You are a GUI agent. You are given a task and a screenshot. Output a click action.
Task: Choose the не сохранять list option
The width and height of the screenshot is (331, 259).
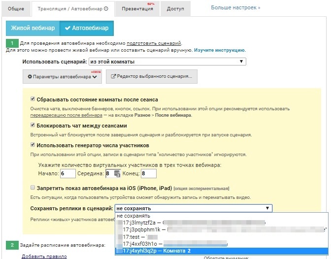tap(135, 216)
